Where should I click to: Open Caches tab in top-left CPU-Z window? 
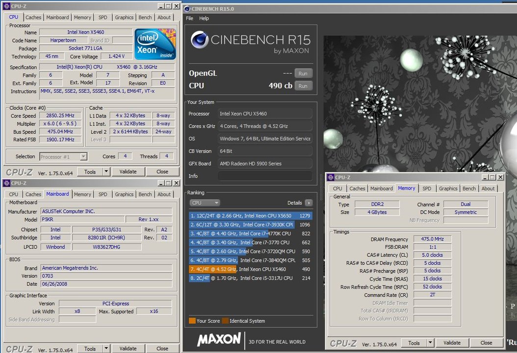[x=33, y=17]
